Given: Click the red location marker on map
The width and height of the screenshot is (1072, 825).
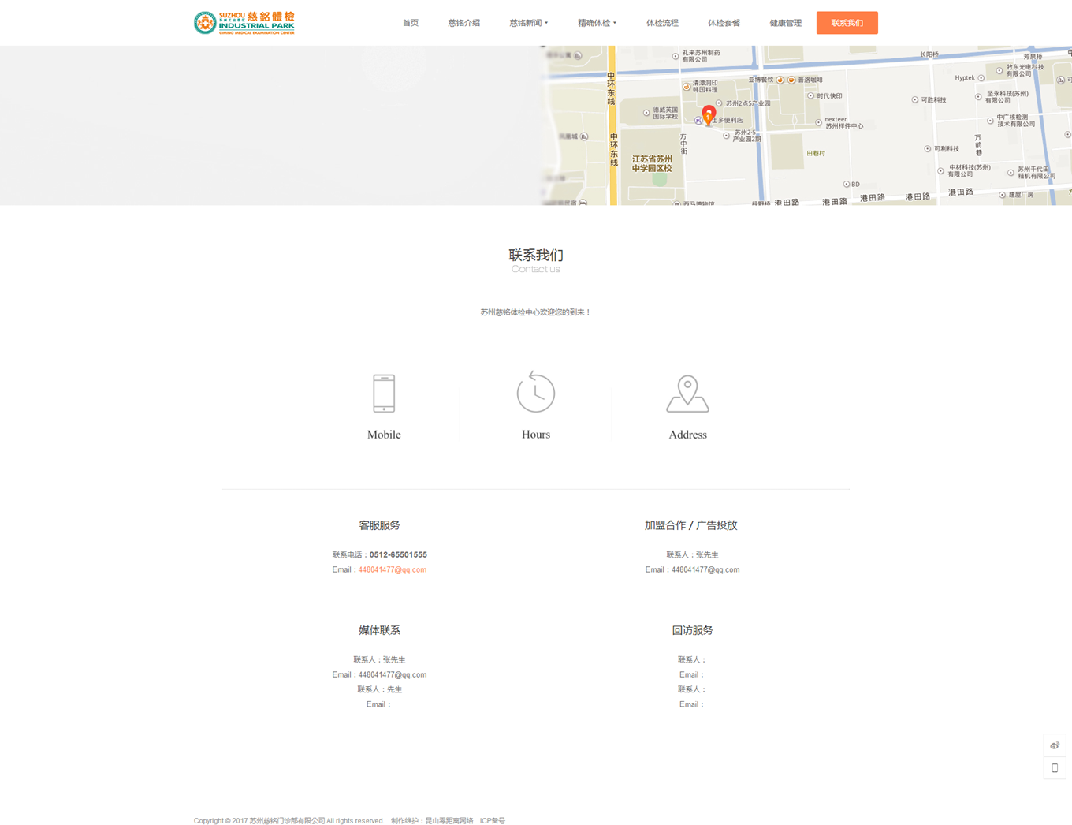Looking at the screenshot, I should (x=709, y=115).
